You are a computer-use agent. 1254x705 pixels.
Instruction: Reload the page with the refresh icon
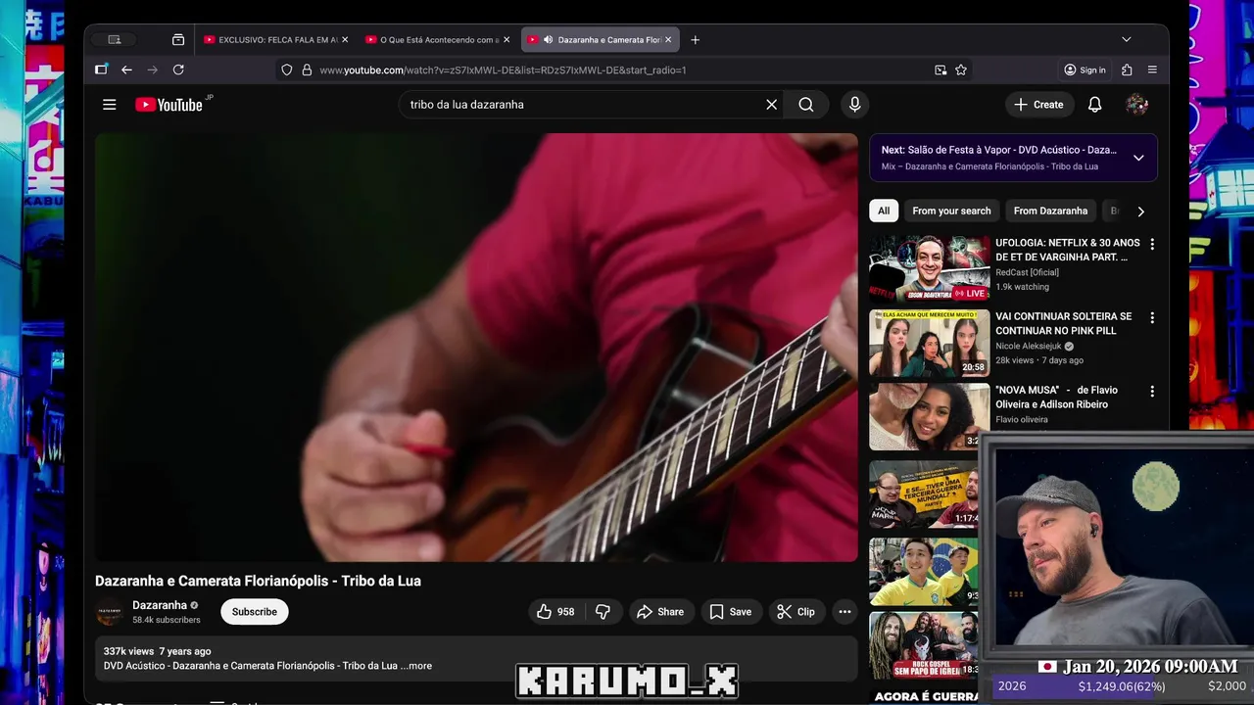pyautogui.click(x=178, y=70)
